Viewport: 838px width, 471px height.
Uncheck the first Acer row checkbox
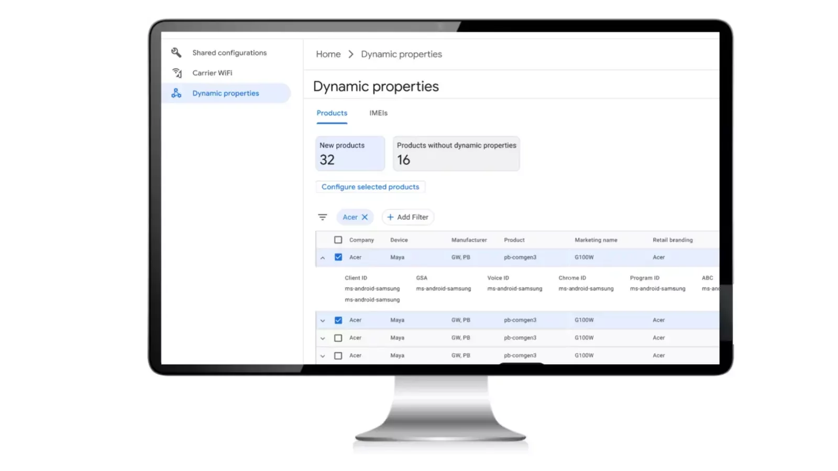[x=338, y=257]
